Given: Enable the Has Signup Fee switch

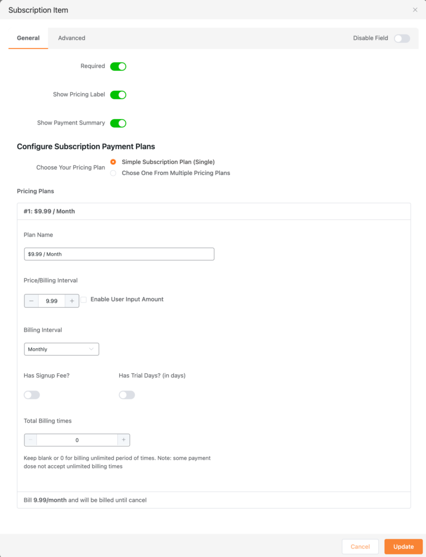Looking at the screenshot, I should (x=32, y=395).
